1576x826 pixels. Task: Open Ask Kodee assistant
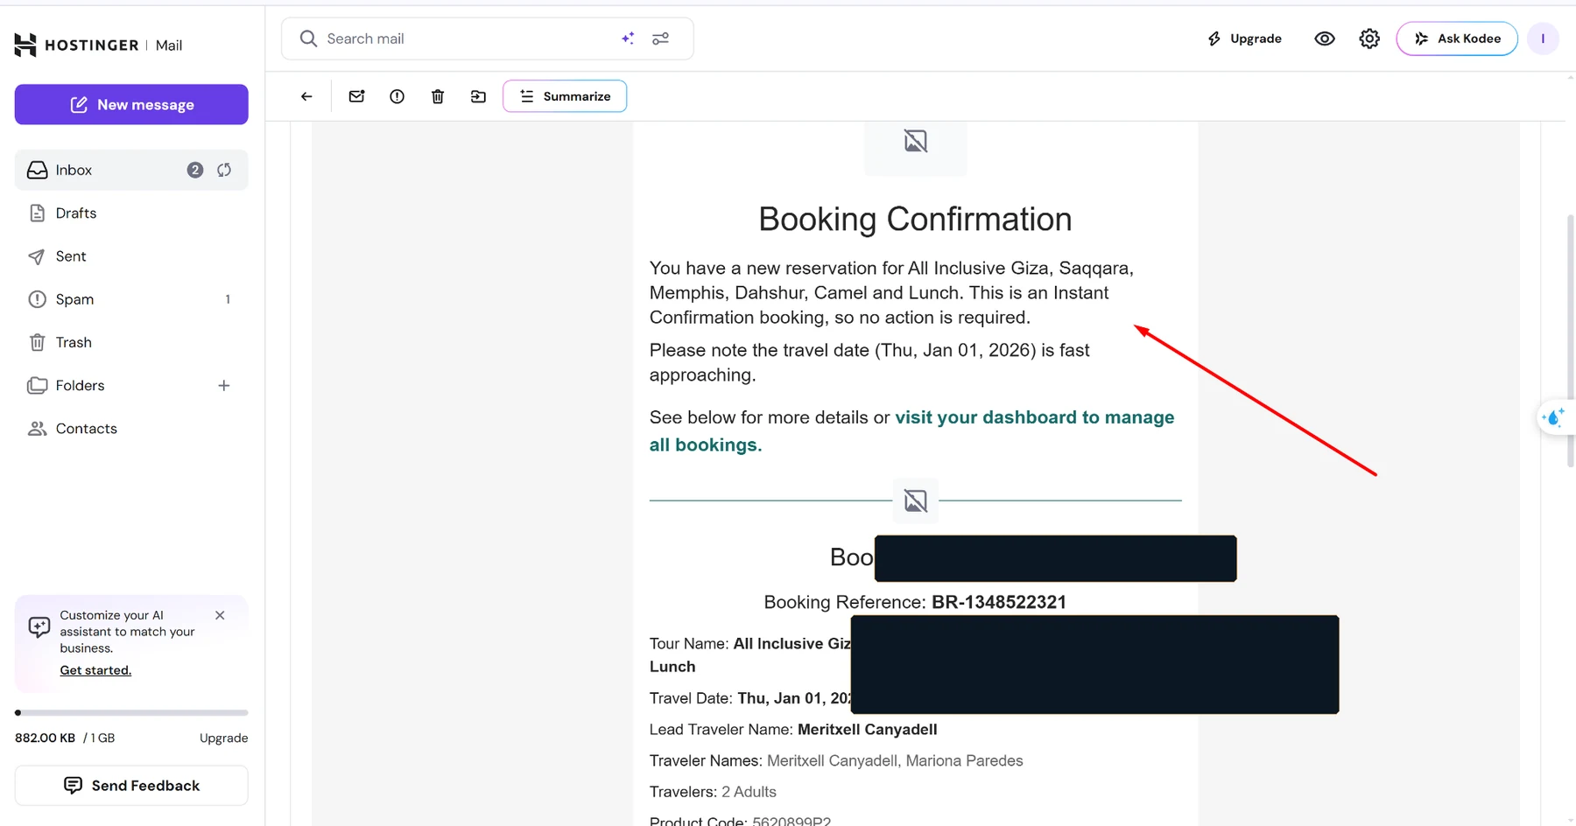pyautogui.click(x=1457, y=38)
